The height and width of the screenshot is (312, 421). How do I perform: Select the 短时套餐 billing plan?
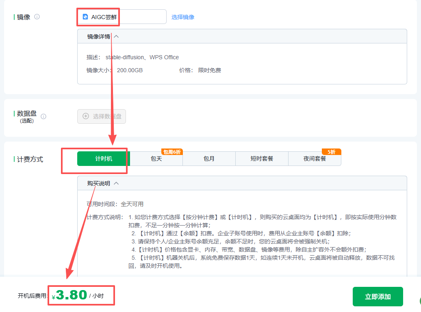pyautogui.click(x=262, y=159)
